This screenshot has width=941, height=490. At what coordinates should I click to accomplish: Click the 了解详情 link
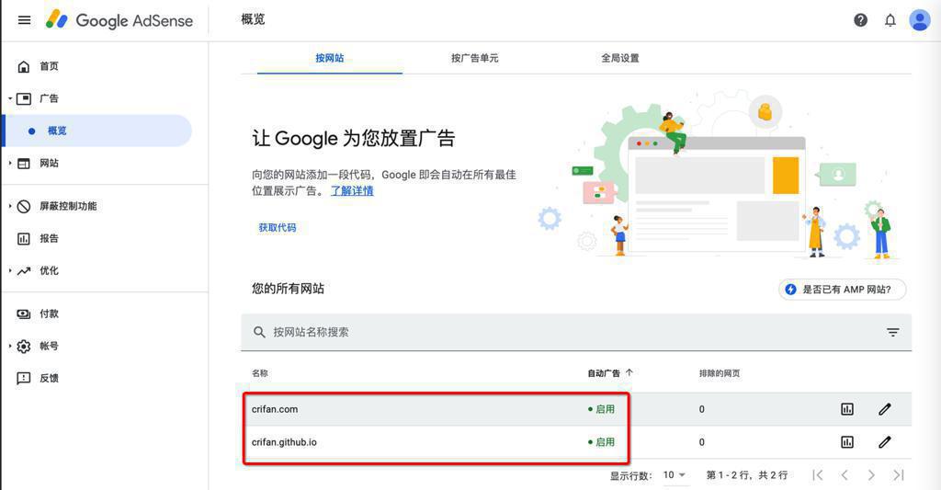pos(352,191)
